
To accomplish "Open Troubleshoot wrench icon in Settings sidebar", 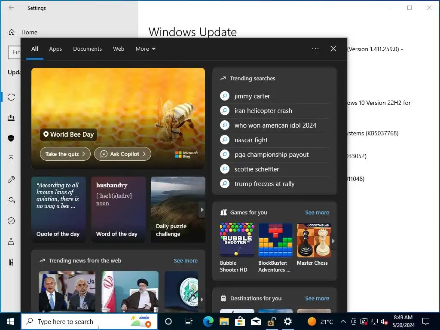I will pyautogui.click(x=11, y=180).
